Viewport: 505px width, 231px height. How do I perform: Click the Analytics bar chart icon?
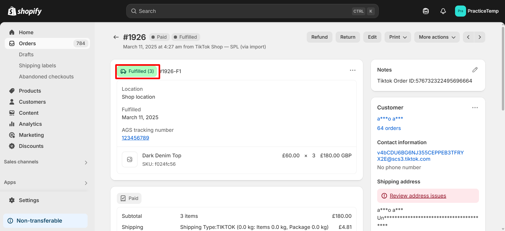pos(12,124)
